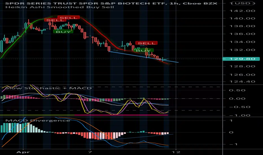Select the MACD Divergence pane label
Image resolution: width=263 pixels, height=155 pixels.
[x=38, y=121]
